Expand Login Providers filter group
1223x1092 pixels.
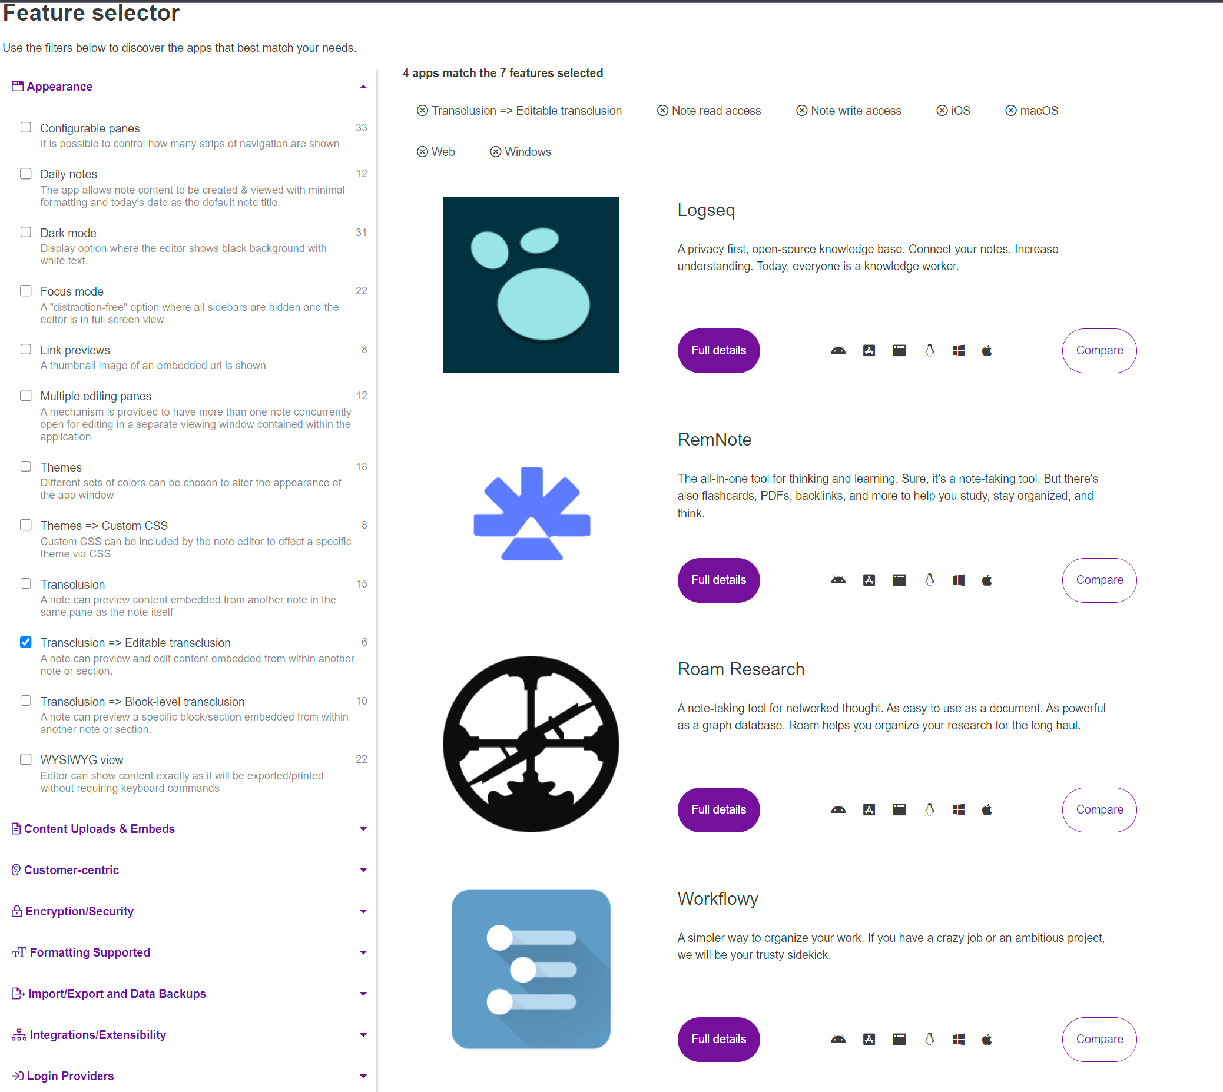(189, 1076)
